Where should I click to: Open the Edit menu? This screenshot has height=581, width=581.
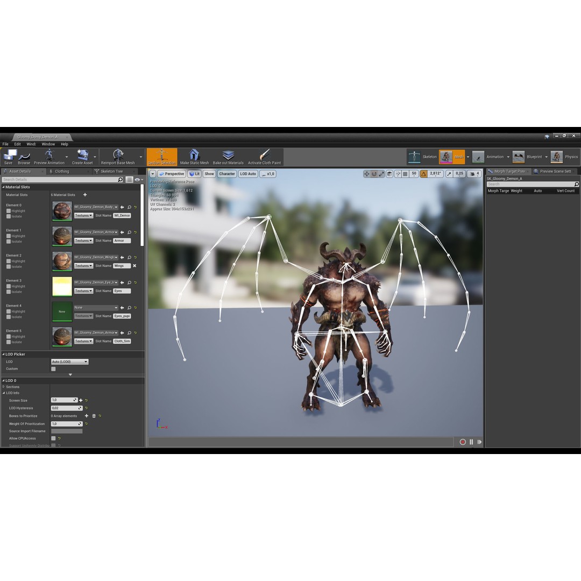pyautogui.click(x=17, y=144)
